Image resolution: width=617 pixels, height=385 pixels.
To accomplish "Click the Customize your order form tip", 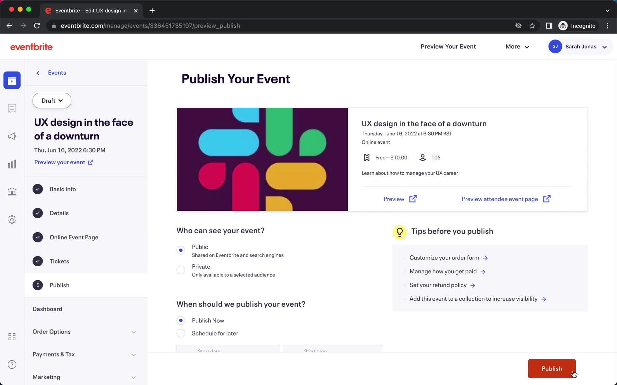I will coord(444,258).
